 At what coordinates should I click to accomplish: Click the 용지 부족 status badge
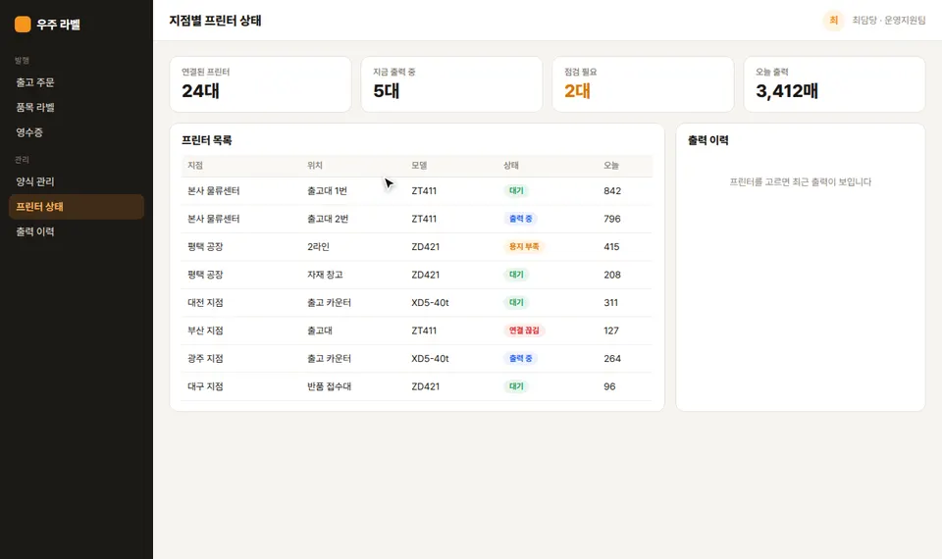524,247
